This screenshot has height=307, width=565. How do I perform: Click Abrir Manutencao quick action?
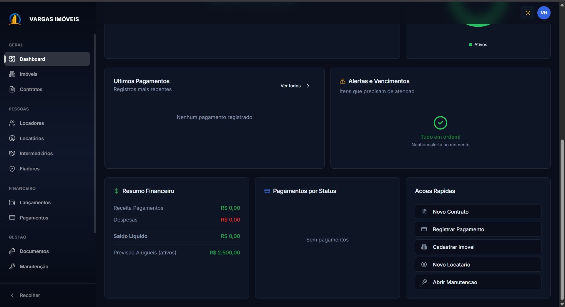pyautogui.click(x=478, y=282)
